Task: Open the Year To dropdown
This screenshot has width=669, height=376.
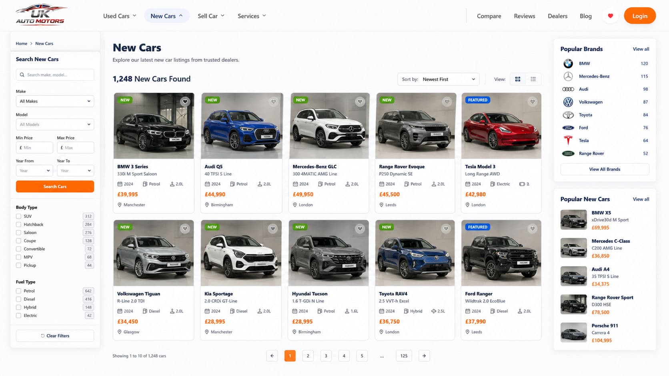Action: (x=75, y=171)
